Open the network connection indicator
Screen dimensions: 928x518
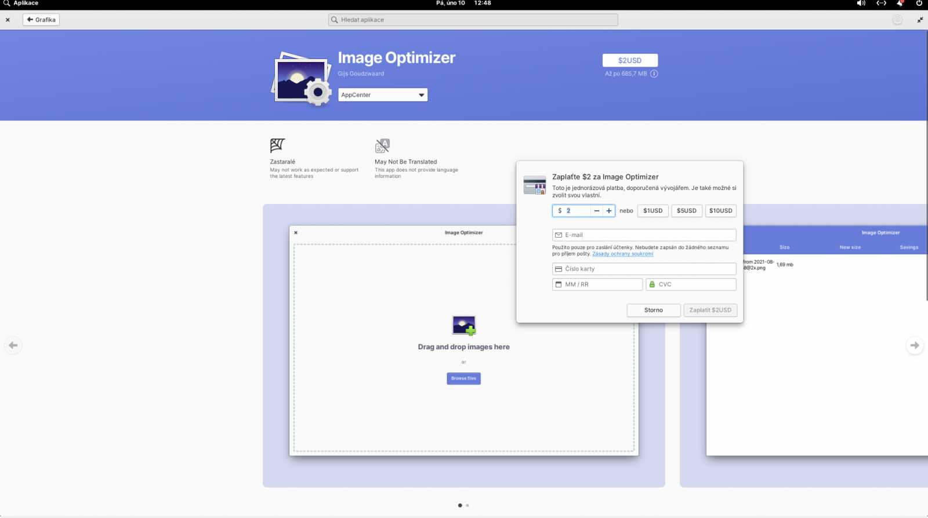point(881,3)
